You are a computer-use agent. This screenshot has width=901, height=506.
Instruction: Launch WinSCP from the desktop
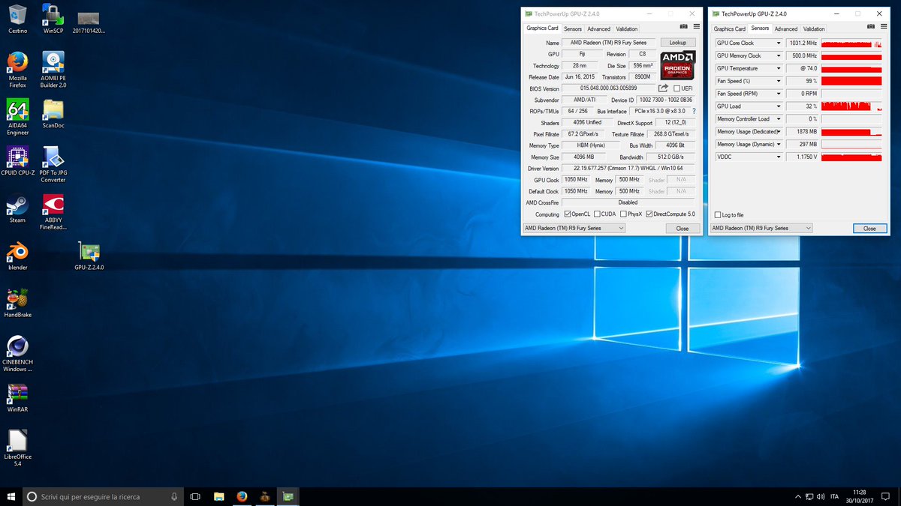[x=53, y=19]
